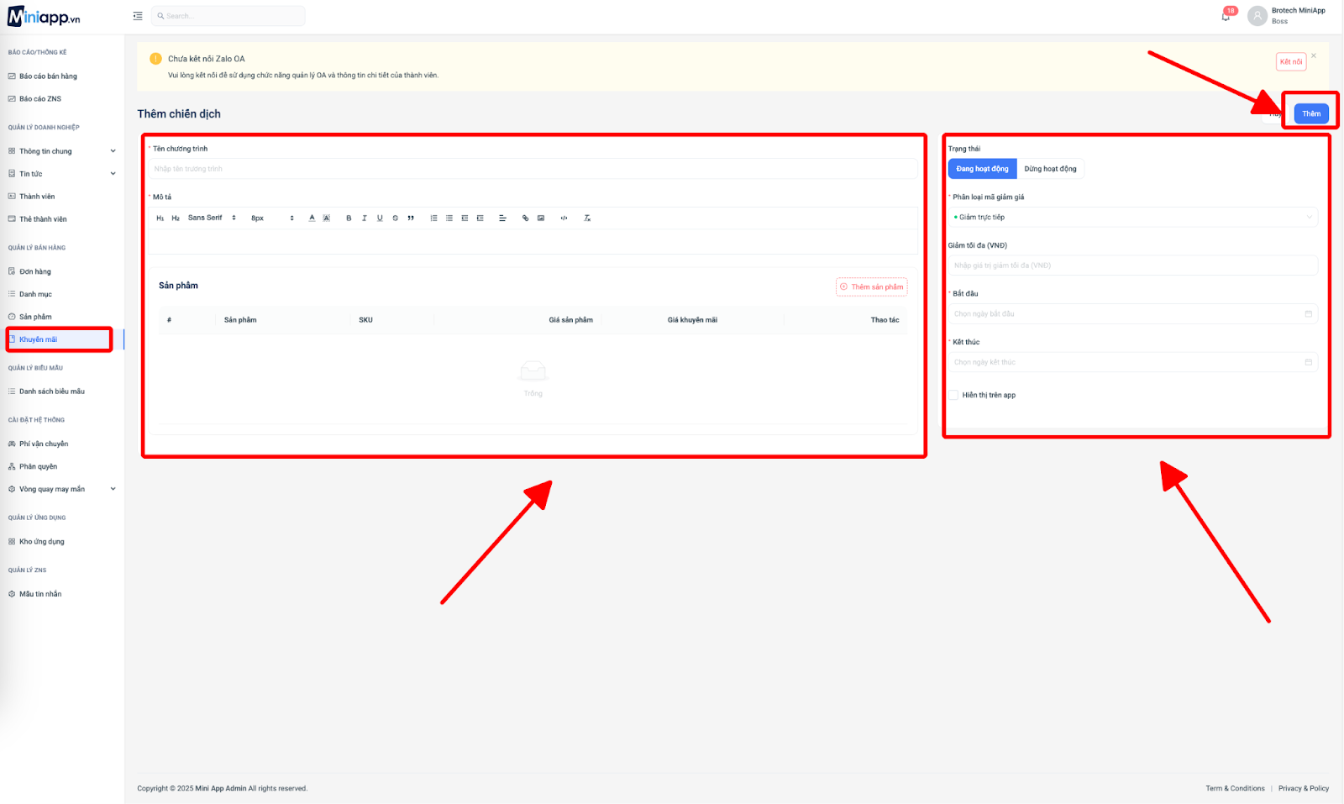Open the text alignment dropdown
Viewport: 1344px width, 804px height.
point(502,218)
